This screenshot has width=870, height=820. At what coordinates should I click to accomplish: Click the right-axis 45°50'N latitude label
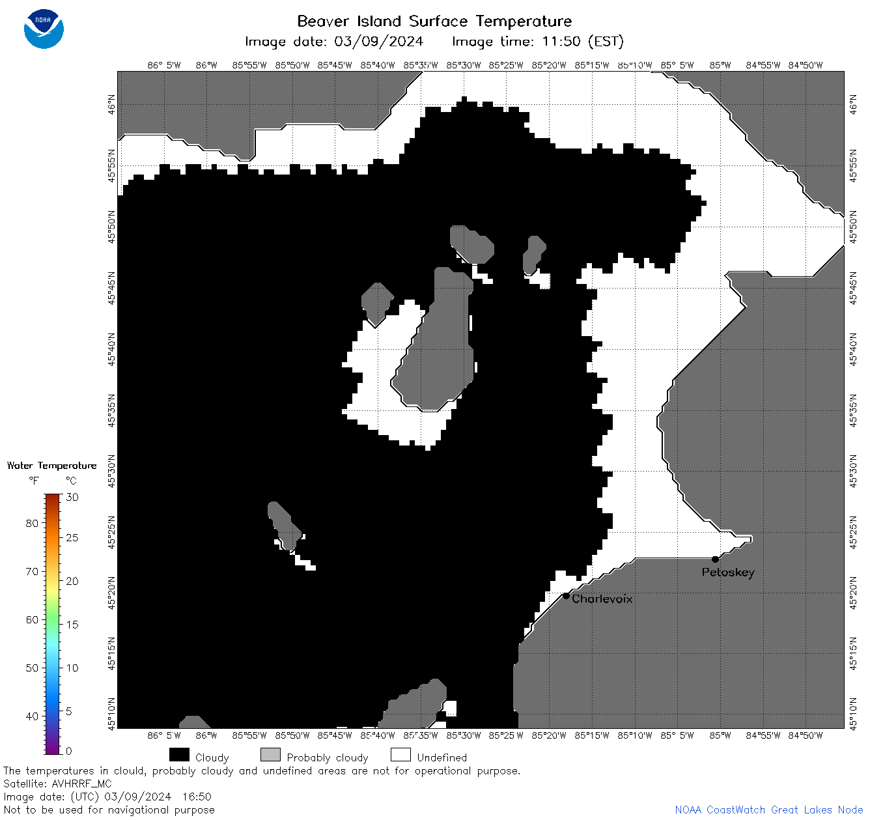coord(854,226)
